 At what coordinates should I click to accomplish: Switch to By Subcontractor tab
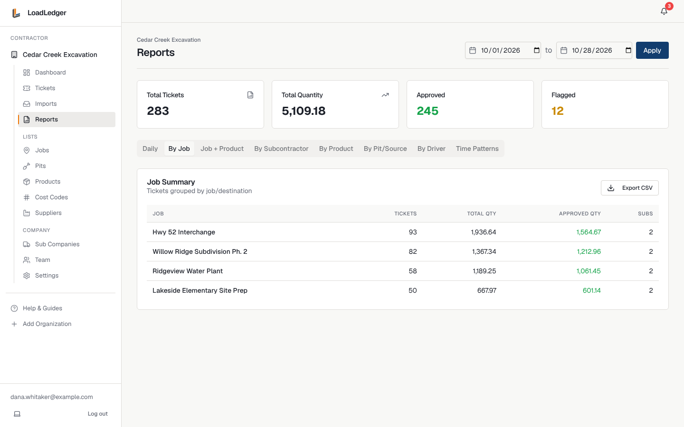coord(281,149)
